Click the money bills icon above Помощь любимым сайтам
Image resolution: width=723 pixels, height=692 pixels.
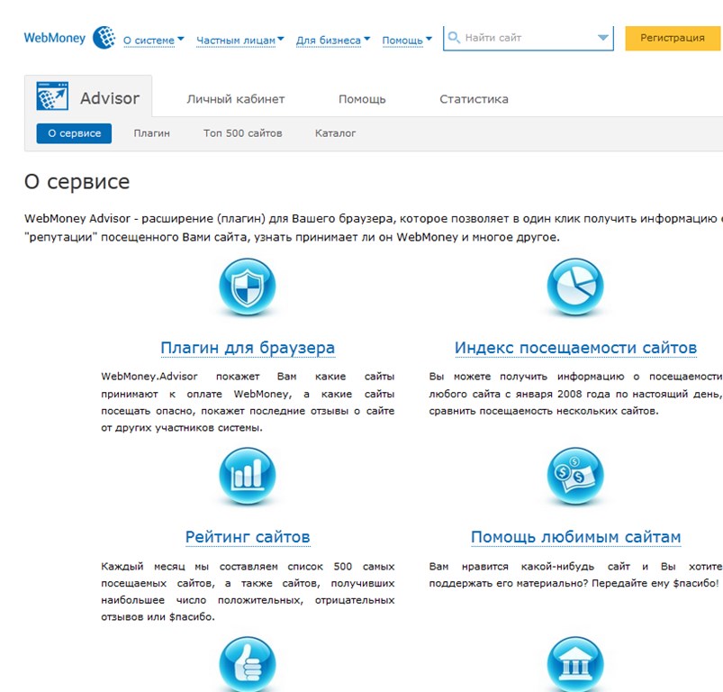pos(575,476)
